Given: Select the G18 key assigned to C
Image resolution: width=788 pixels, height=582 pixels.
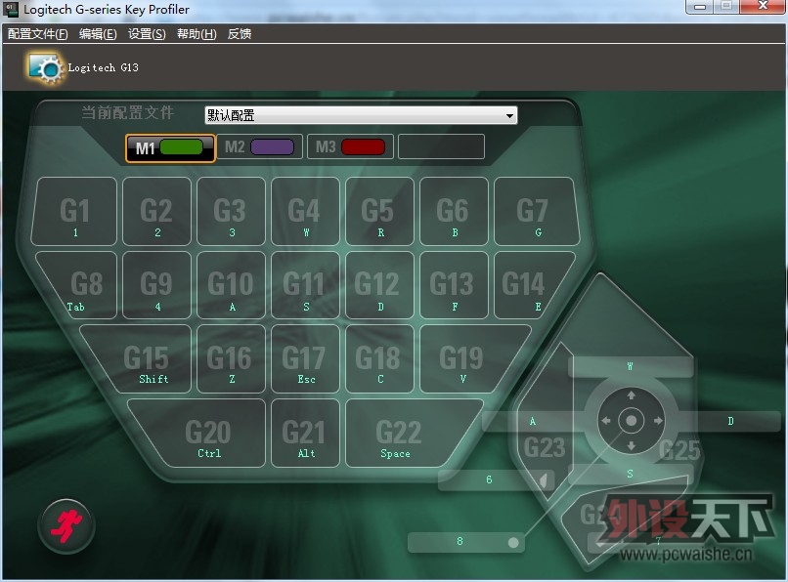Looking at the screenshot, I should (380, 359).
